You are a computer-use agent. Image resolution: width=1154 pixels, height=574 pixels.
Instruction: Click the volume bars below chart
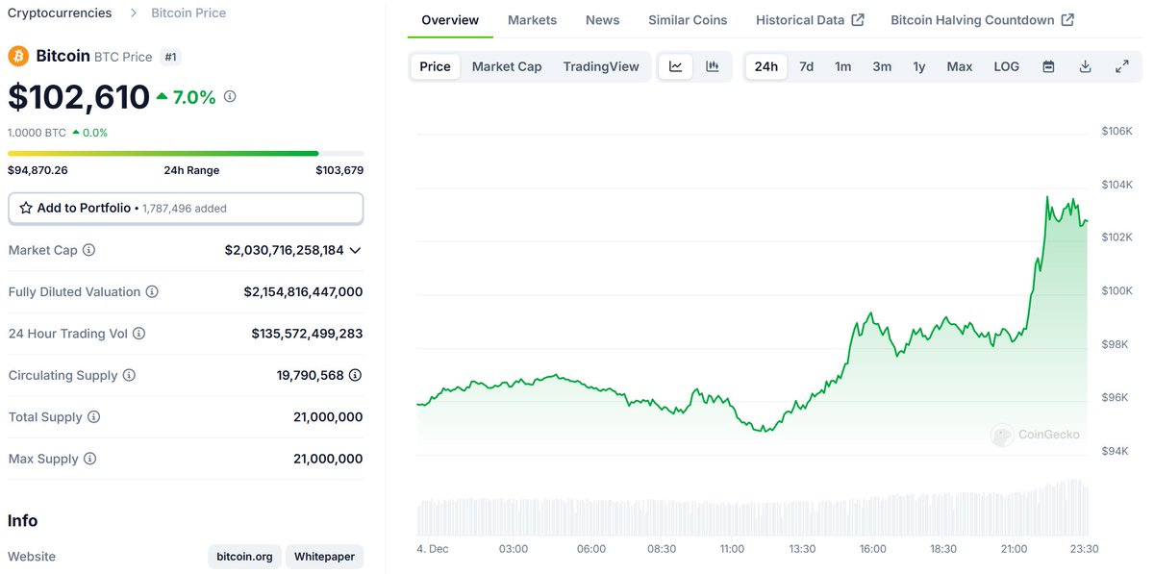tap(753, 510)
